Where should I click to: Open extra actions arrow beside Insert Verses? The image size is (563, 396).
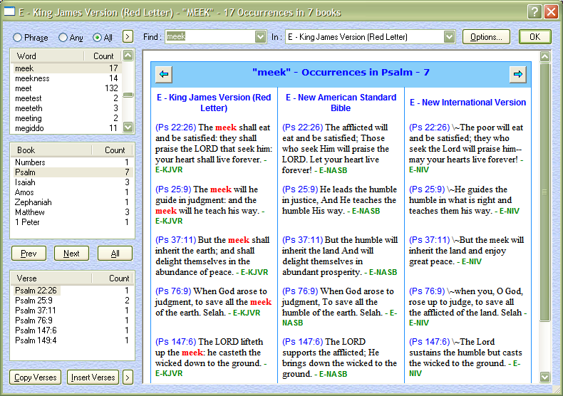(x=128, y=377)
